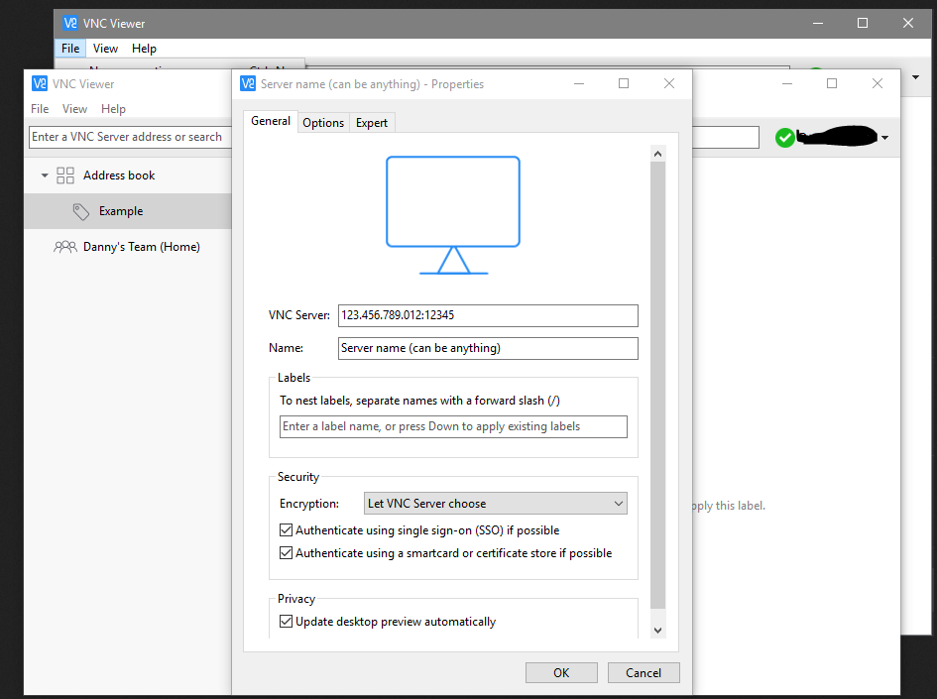The height and width of the screenshot is (699, 937).
Task: Select Danny's Team (Home) in sidebar
Action: coord(128,247)
